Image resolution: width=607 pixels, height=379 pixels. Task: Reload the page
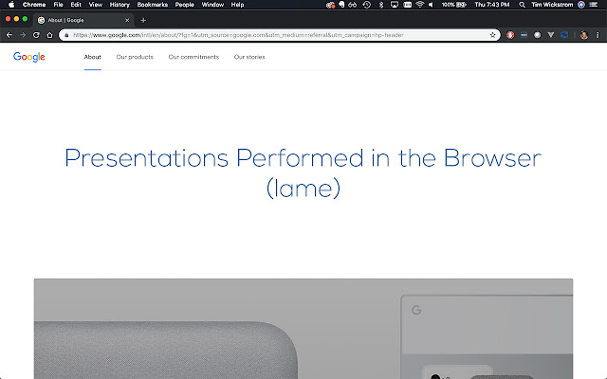point(36,35)
